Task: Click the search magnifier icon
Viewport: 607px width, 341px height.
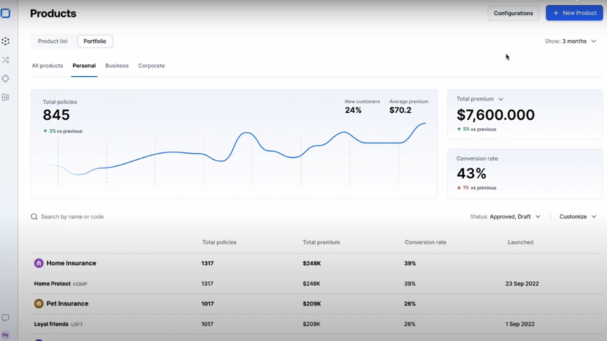Action: click(34, 217)
